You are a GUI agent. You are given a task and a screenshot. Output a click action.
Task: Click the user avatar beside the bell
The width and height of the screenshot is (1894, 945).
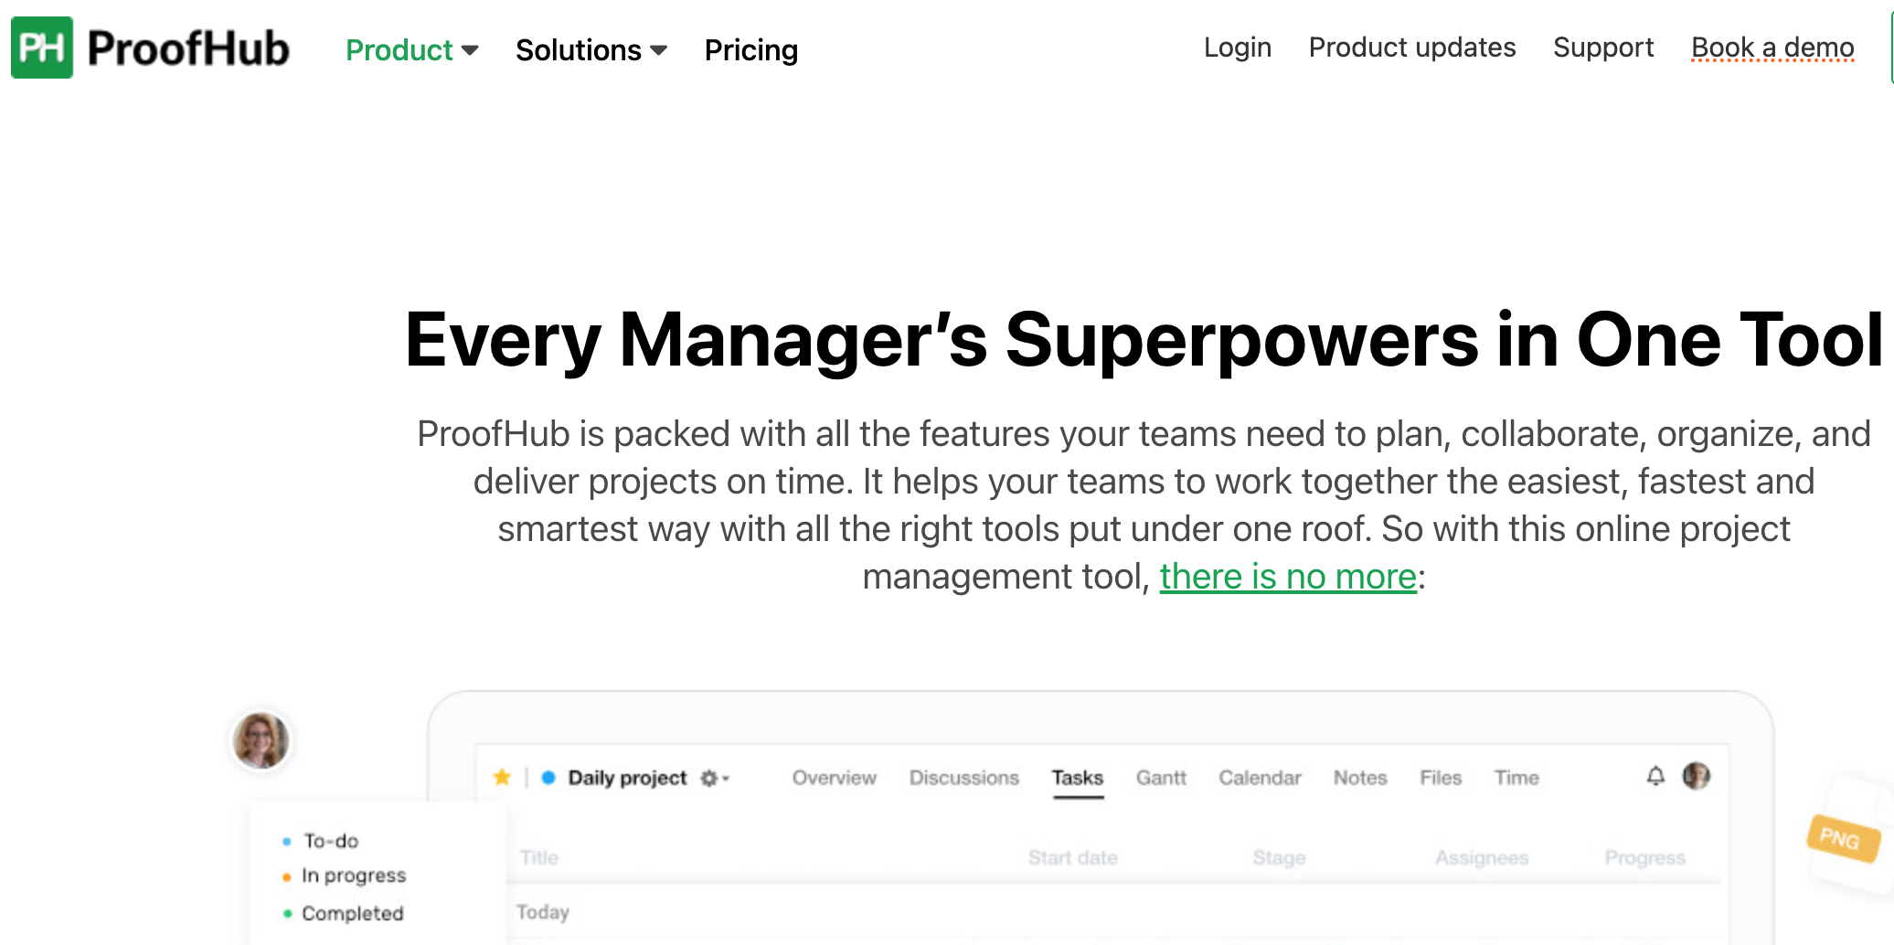point(1697,776)
